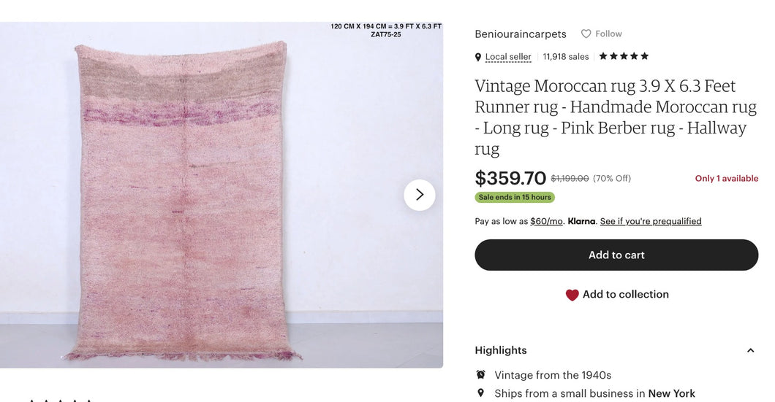
Task: Open the prequalified check link
Action: click(x=651, y=221)
